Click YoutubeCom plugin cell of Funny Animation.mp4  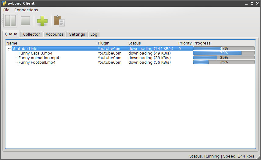tap(109, 58)
